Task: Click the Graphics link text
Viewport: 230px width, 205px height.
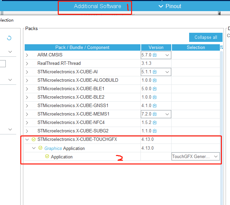Action: 53,148
